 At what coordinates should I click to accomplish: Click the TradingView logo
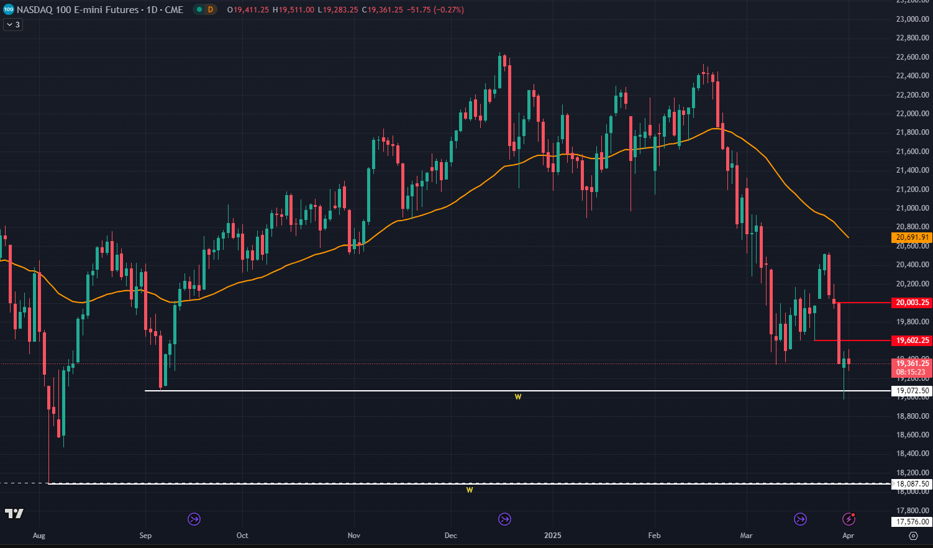click(x=14, y=514)
